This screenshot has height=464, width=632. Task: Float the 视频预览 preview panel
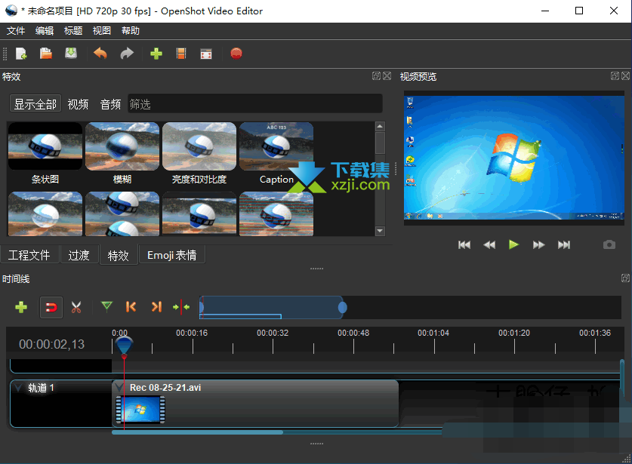point(615,75)
